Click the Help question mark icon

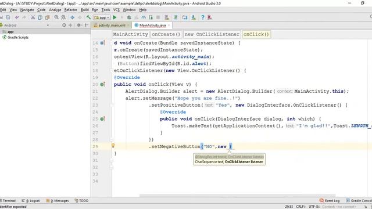203,17
